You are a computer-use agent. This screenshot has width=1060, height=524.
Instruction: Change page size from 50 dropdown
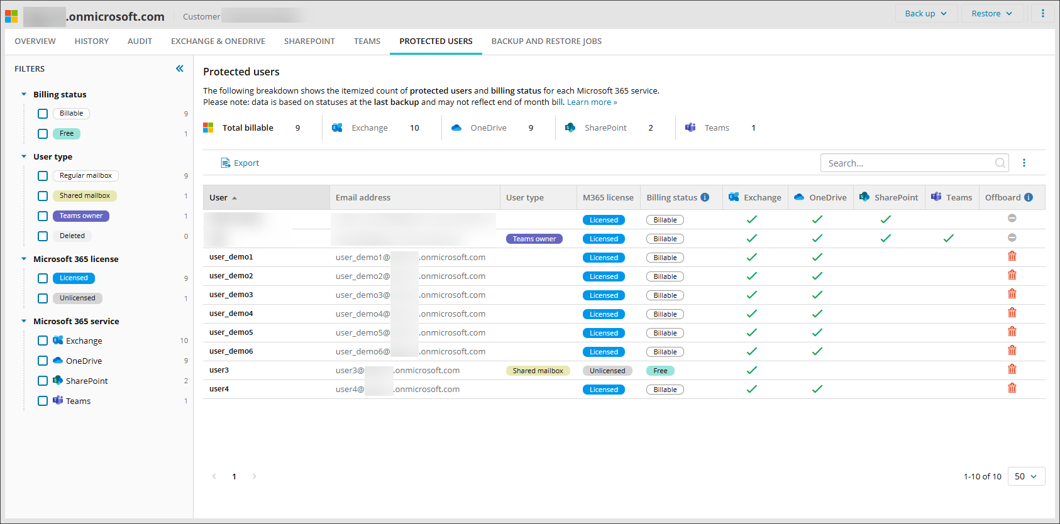1026,476
